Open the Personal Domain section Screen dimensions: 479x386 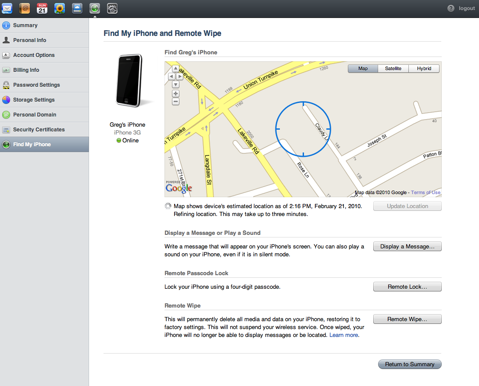click(x=44, y=115)
